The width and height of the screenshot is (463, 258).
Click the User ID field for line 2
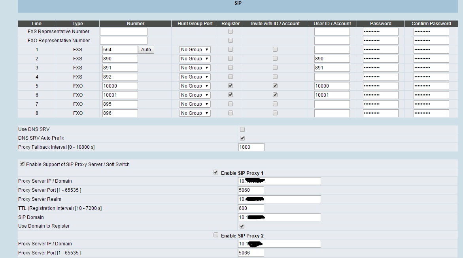pyautogui.click(x=332, y=59)
